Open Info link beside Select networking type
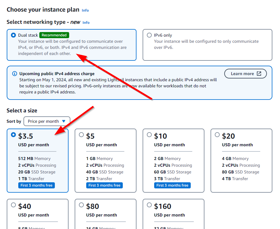Viewport: 280px width, 229px height. click(x=86, y=23)
